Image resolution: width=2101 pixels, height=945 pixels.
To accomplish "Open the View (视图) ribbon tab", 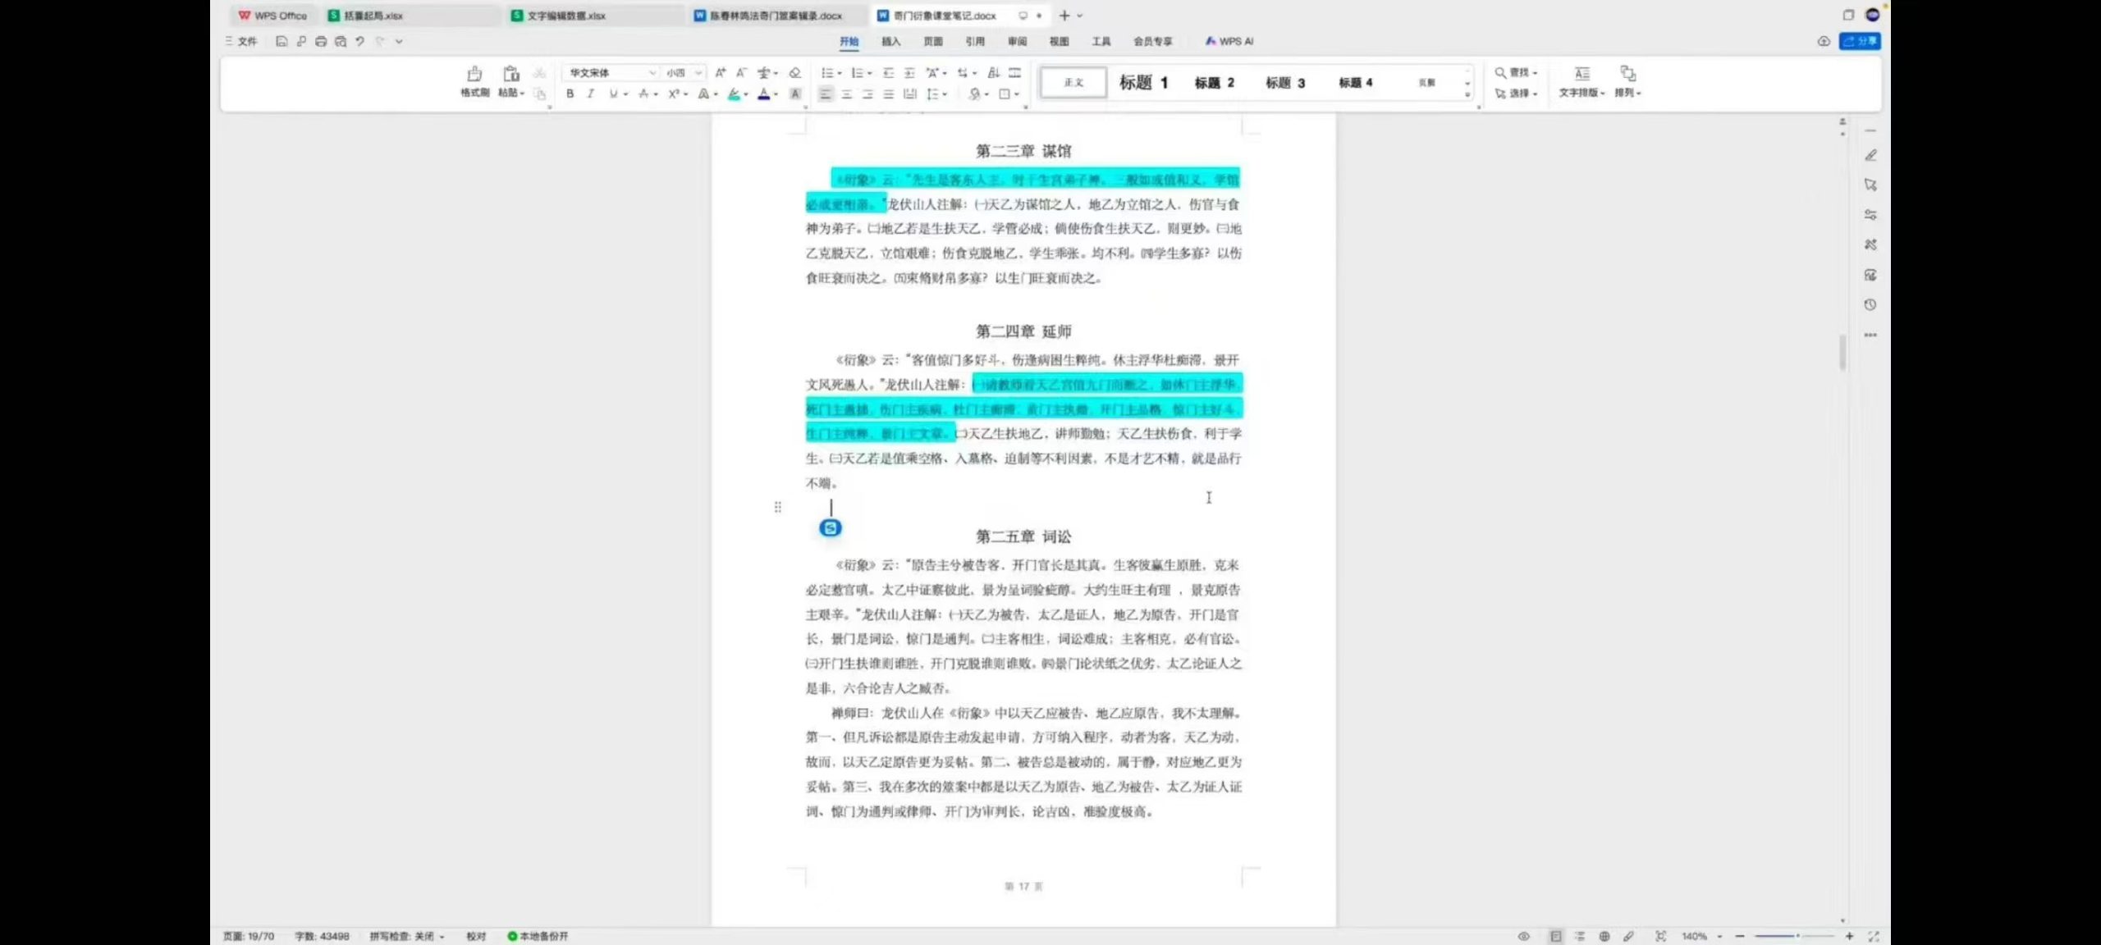I will click(x=1059, y=41).
